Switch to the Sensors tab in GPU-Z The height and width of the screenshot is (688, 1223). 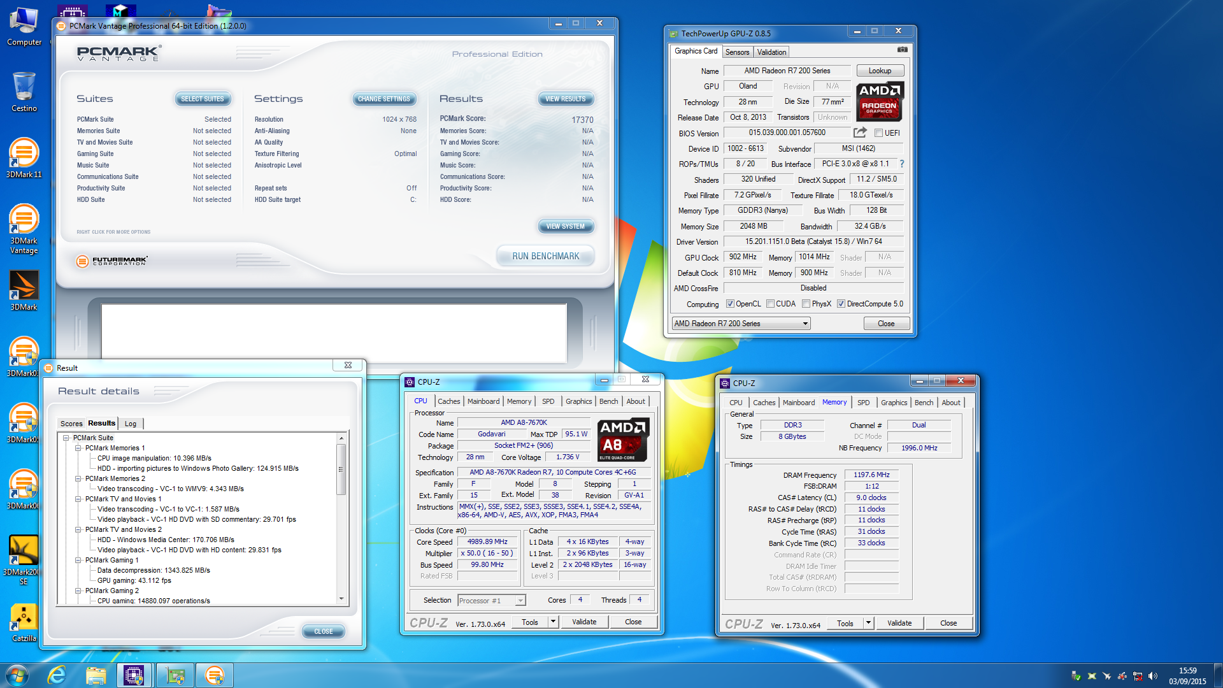point(737,52)
